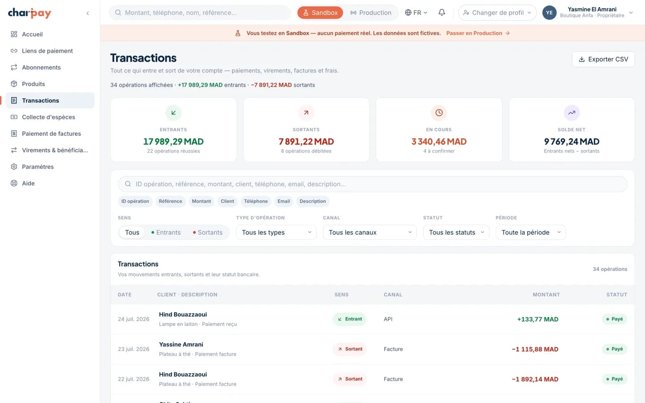Open the Toute la période dropdown
This screenshot has height=403, width=645.
[x=531, y=232]
